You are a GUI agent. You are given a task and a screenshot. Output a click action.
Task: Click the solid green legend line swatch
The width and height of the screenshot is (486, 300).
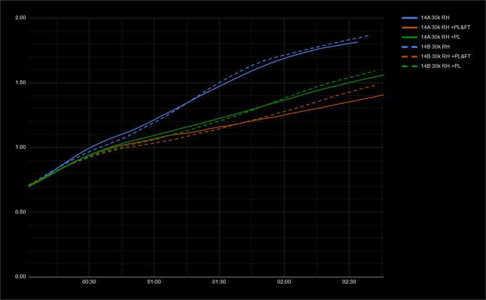pos(409,37)
